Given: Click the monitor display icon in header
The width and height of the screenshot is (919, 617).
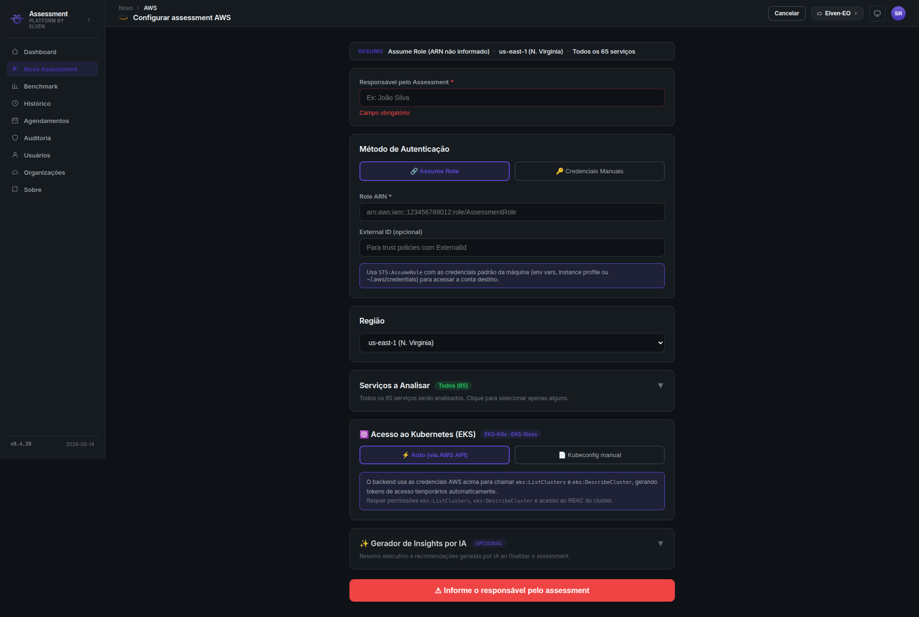Looking at the screenshot, I should click(x=877, y=13).
